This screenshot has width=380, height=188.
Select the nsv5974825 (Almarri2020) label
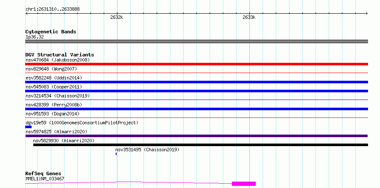(56, 132)
